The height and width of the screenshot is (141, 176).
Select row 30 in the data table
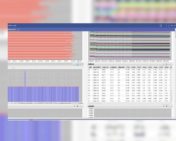pos(130,96)
